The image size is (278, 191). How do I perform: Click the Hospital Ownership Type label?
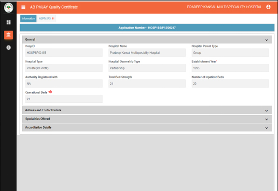coord(124,62)
